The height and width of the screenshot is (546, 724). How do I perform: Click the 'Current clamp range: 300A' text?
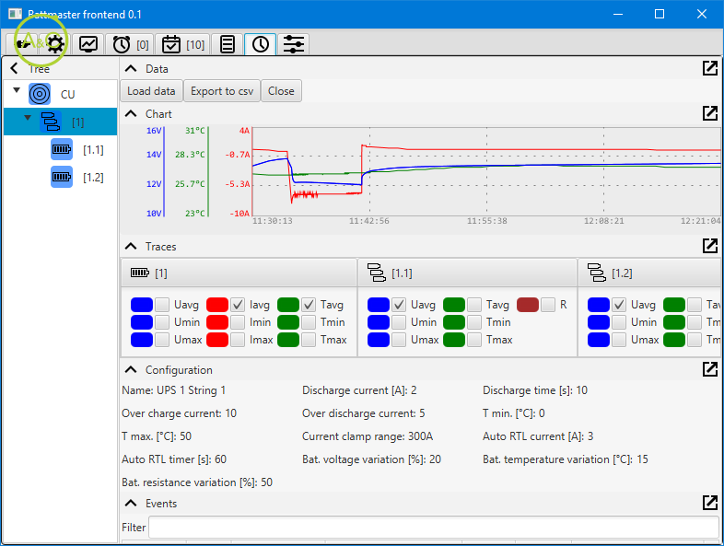(368, 436)
